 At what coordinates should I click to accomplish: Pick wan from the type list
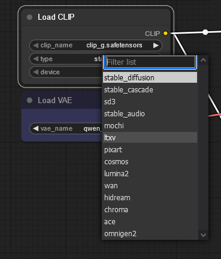tap(150, 186)
